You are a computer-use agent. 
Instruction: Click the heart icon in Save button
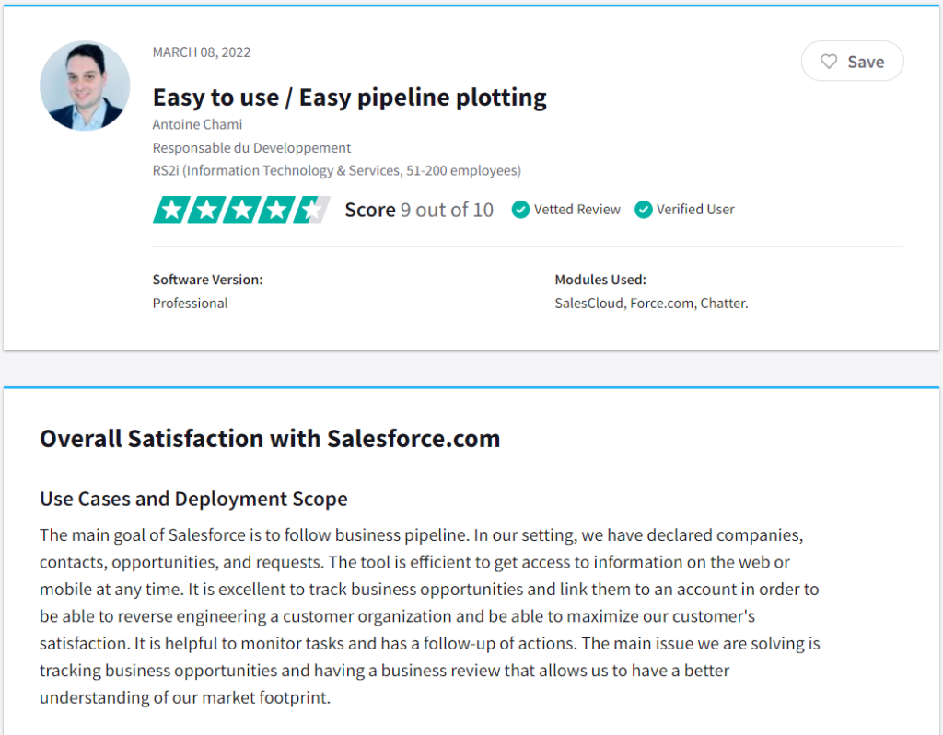[829, 62]
